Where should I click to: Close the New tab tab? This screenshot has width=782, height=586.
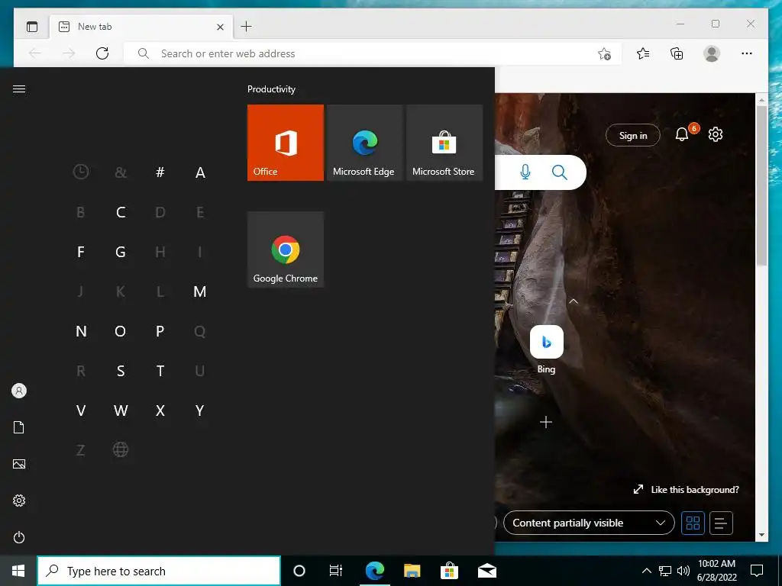[x=220, y=27]
